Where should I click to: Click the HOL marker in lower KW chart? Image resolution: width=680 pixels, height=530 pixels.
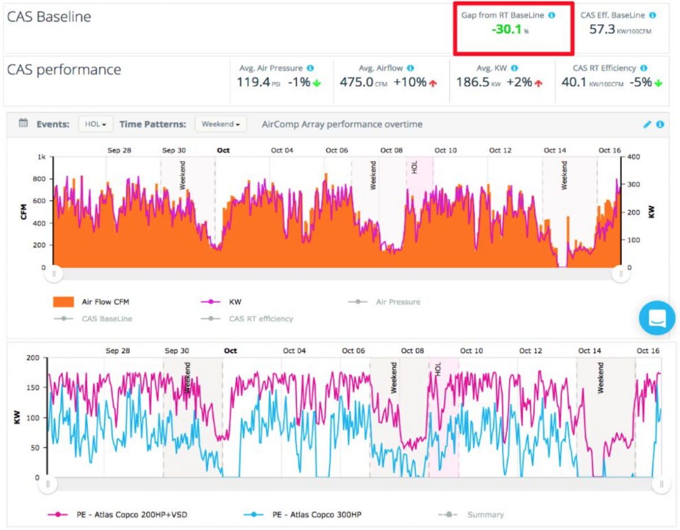pos(437,370)
